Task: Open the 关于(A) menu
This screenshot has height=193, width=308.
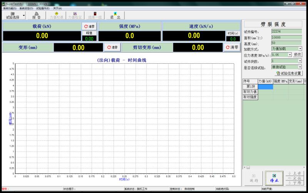Action: 57,8
